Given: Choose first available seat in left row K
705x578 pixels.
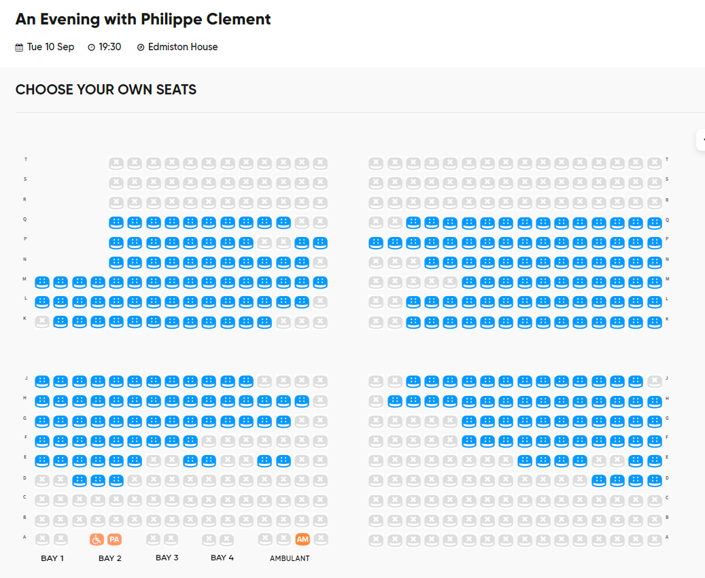Looking at the screenshot, I should click(61, 322).
